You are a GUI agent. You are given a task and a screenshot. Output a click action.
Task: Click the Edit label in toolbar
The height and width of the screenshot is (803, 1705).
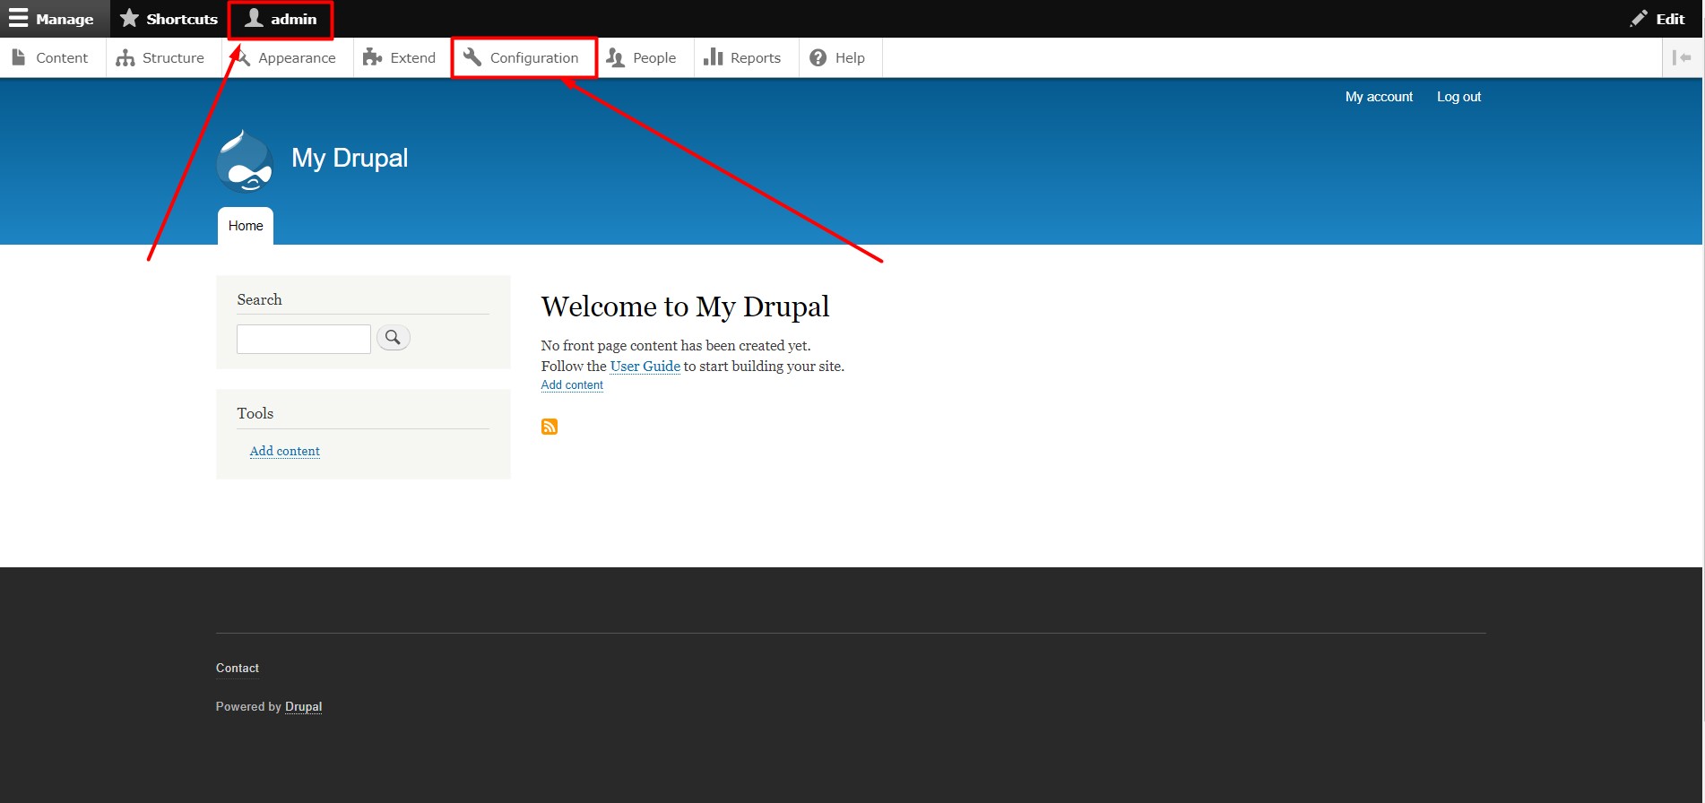click(1670, 19)
